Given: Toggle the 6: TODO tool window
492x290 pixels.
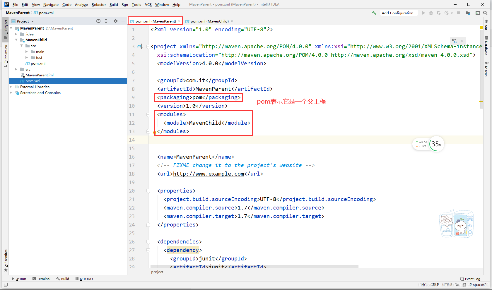Looking at the screenshot, I should pyautogui.click(x=84, y=279).
